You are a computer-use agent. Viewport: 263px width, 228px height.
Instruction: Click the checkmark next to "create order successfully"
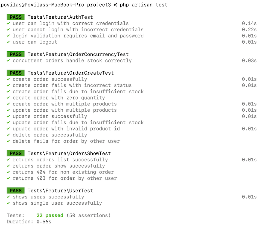point(8,79)
